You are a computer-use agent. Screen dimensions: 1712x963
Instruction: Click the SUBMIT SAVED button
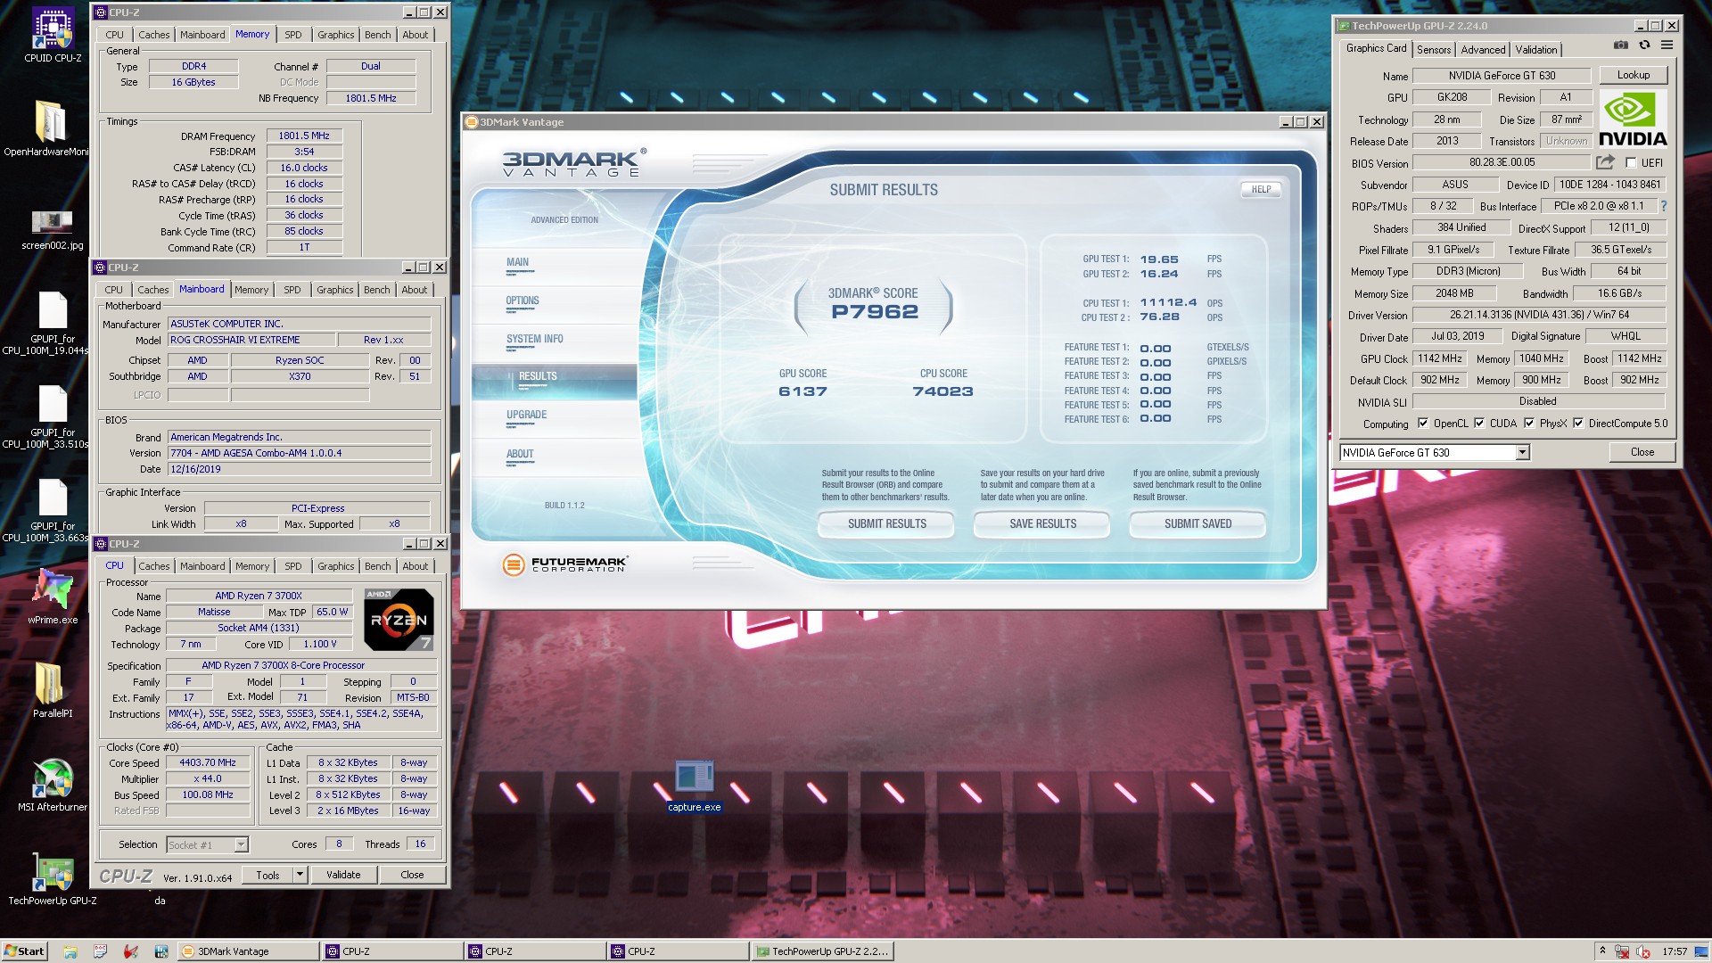(1198, 523)
